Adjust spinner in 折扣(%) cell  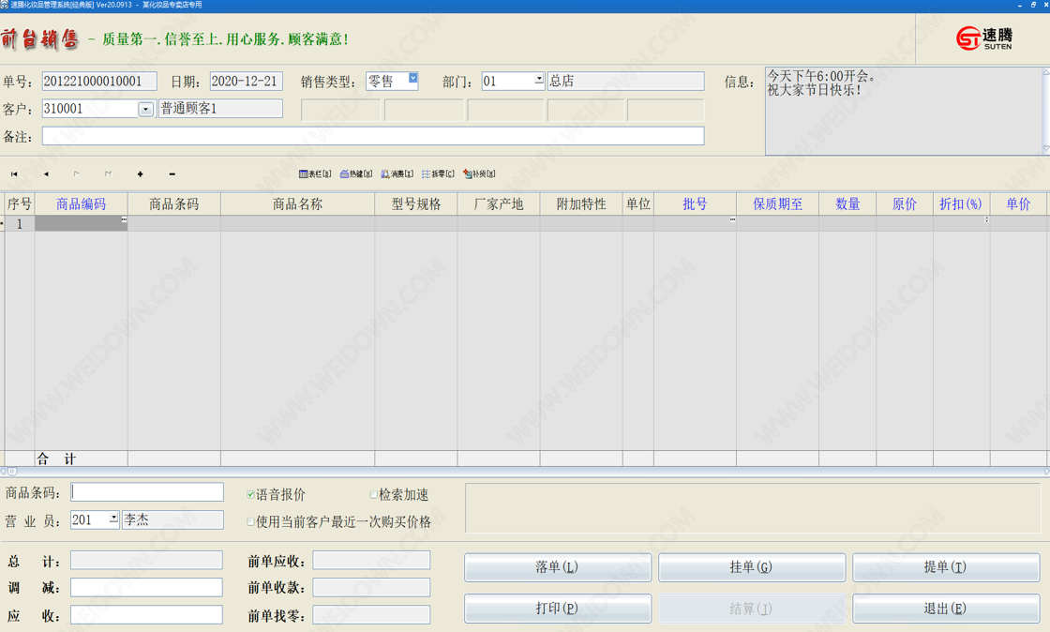coord(986,219)
